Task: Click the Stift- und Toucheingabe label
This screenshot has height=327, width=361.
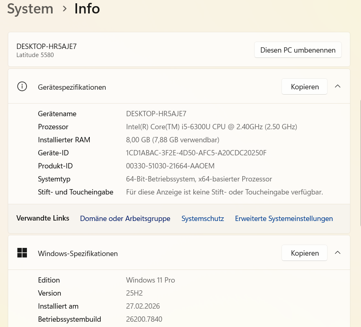Action: click(75, 192)
